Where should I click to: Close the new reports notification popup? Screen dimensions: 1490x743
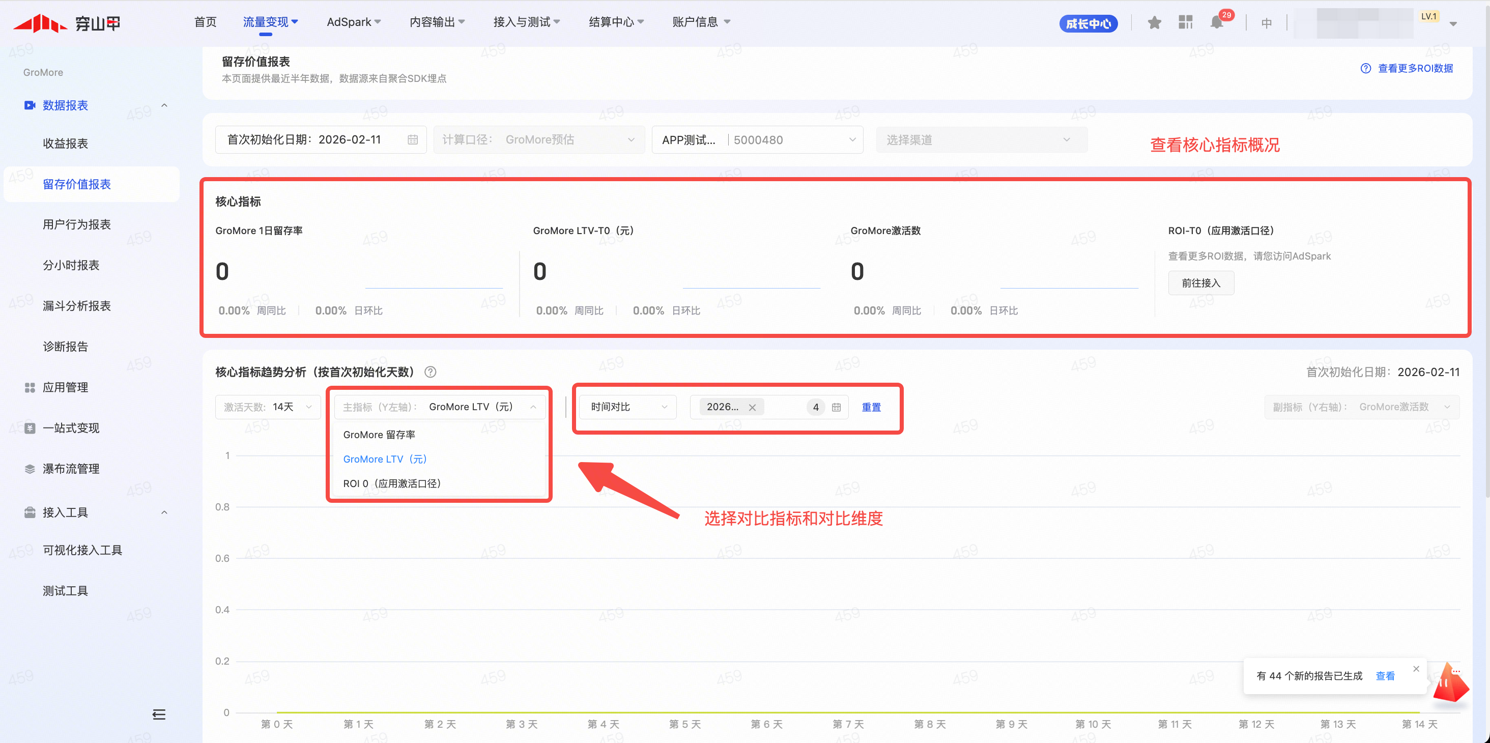pyautogui.click(x=1416, y=669)
